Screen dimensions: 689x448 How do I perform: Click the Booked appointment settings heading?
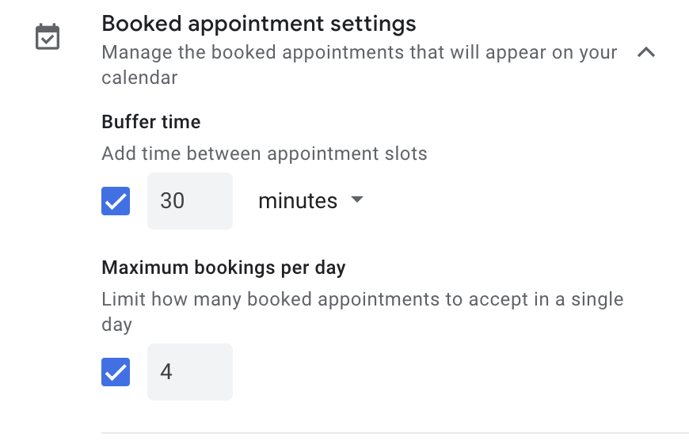[259, 24]
